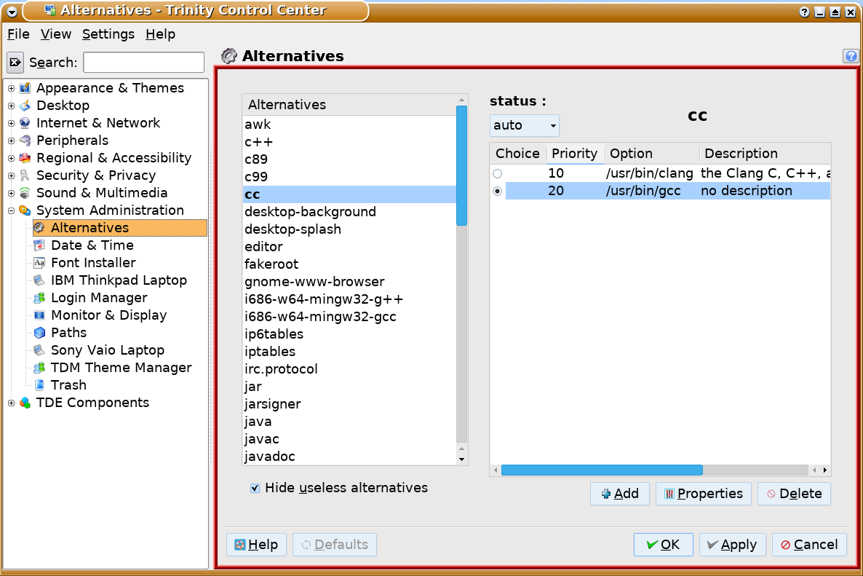The image size is (863, 576).
Task: Uncheck Hide useless alternatives
Action: 255,488
